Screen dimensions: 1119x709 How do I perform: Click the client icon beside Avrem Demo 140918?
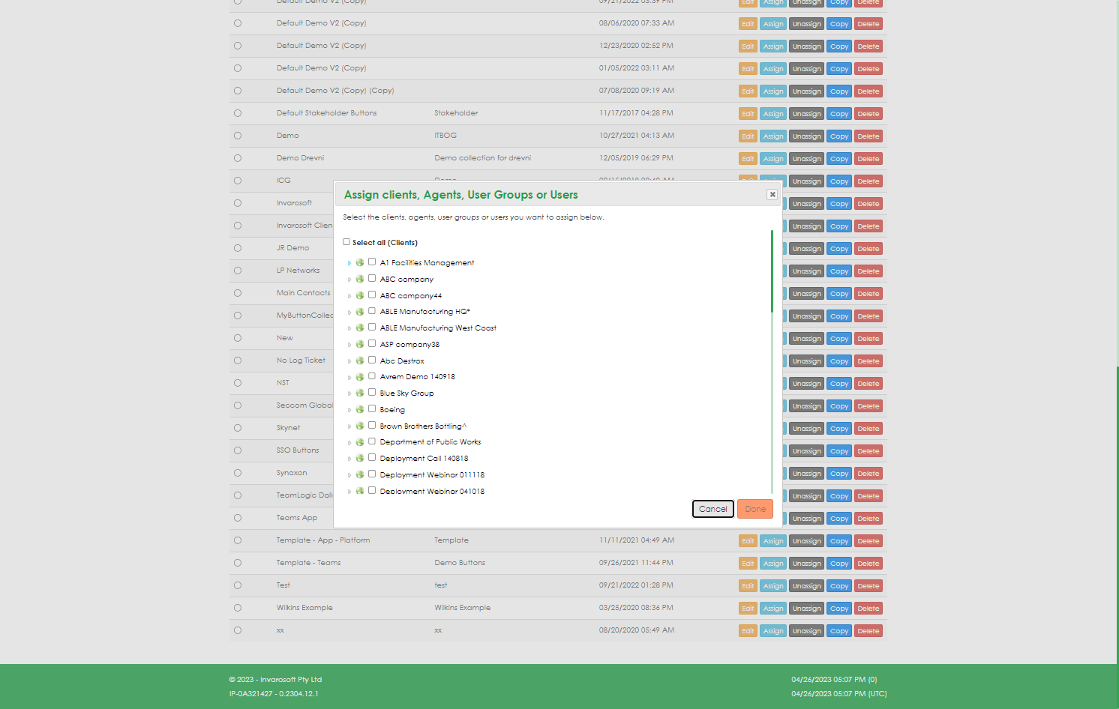coord(360,376)
